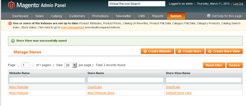
Task: Focus the Global Record Search field
Action: click(x=137, y=4)
